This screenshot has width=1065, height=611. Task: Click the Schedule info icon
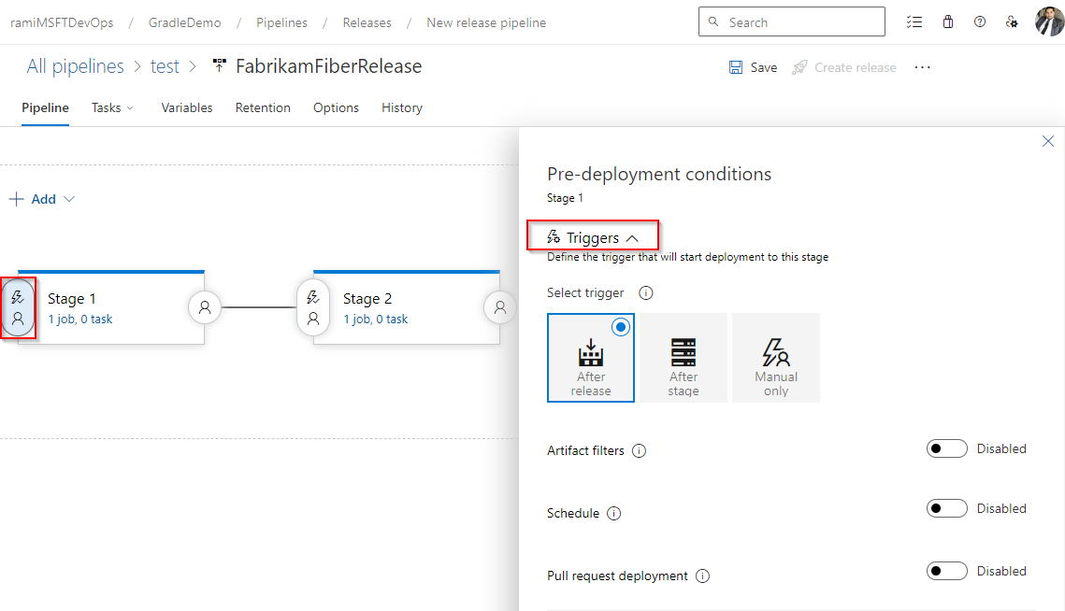click(614, 512)
